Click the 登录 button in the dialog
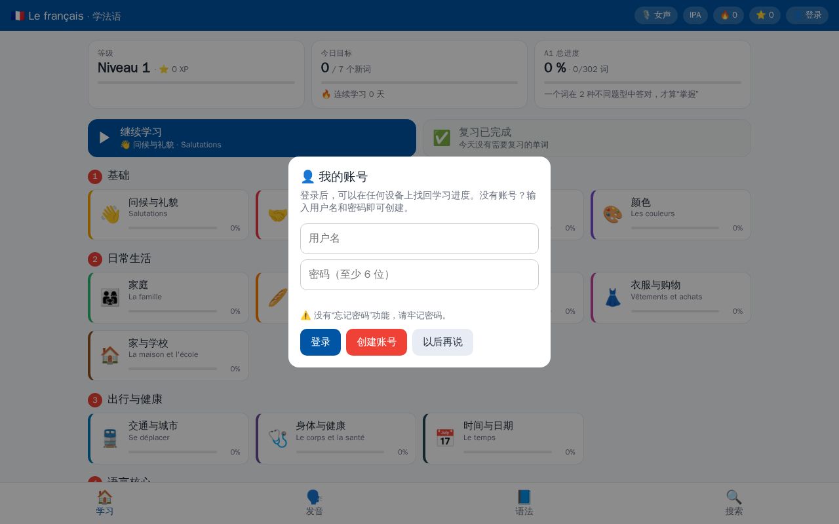 (x=321, y=342)
